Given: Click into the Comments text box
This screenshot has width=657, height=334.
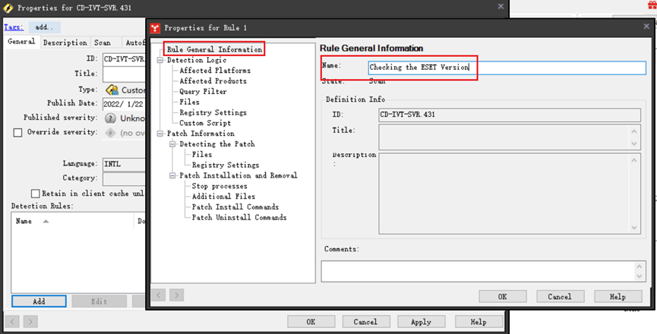Looking at the screenshot, I should (482, 270).
